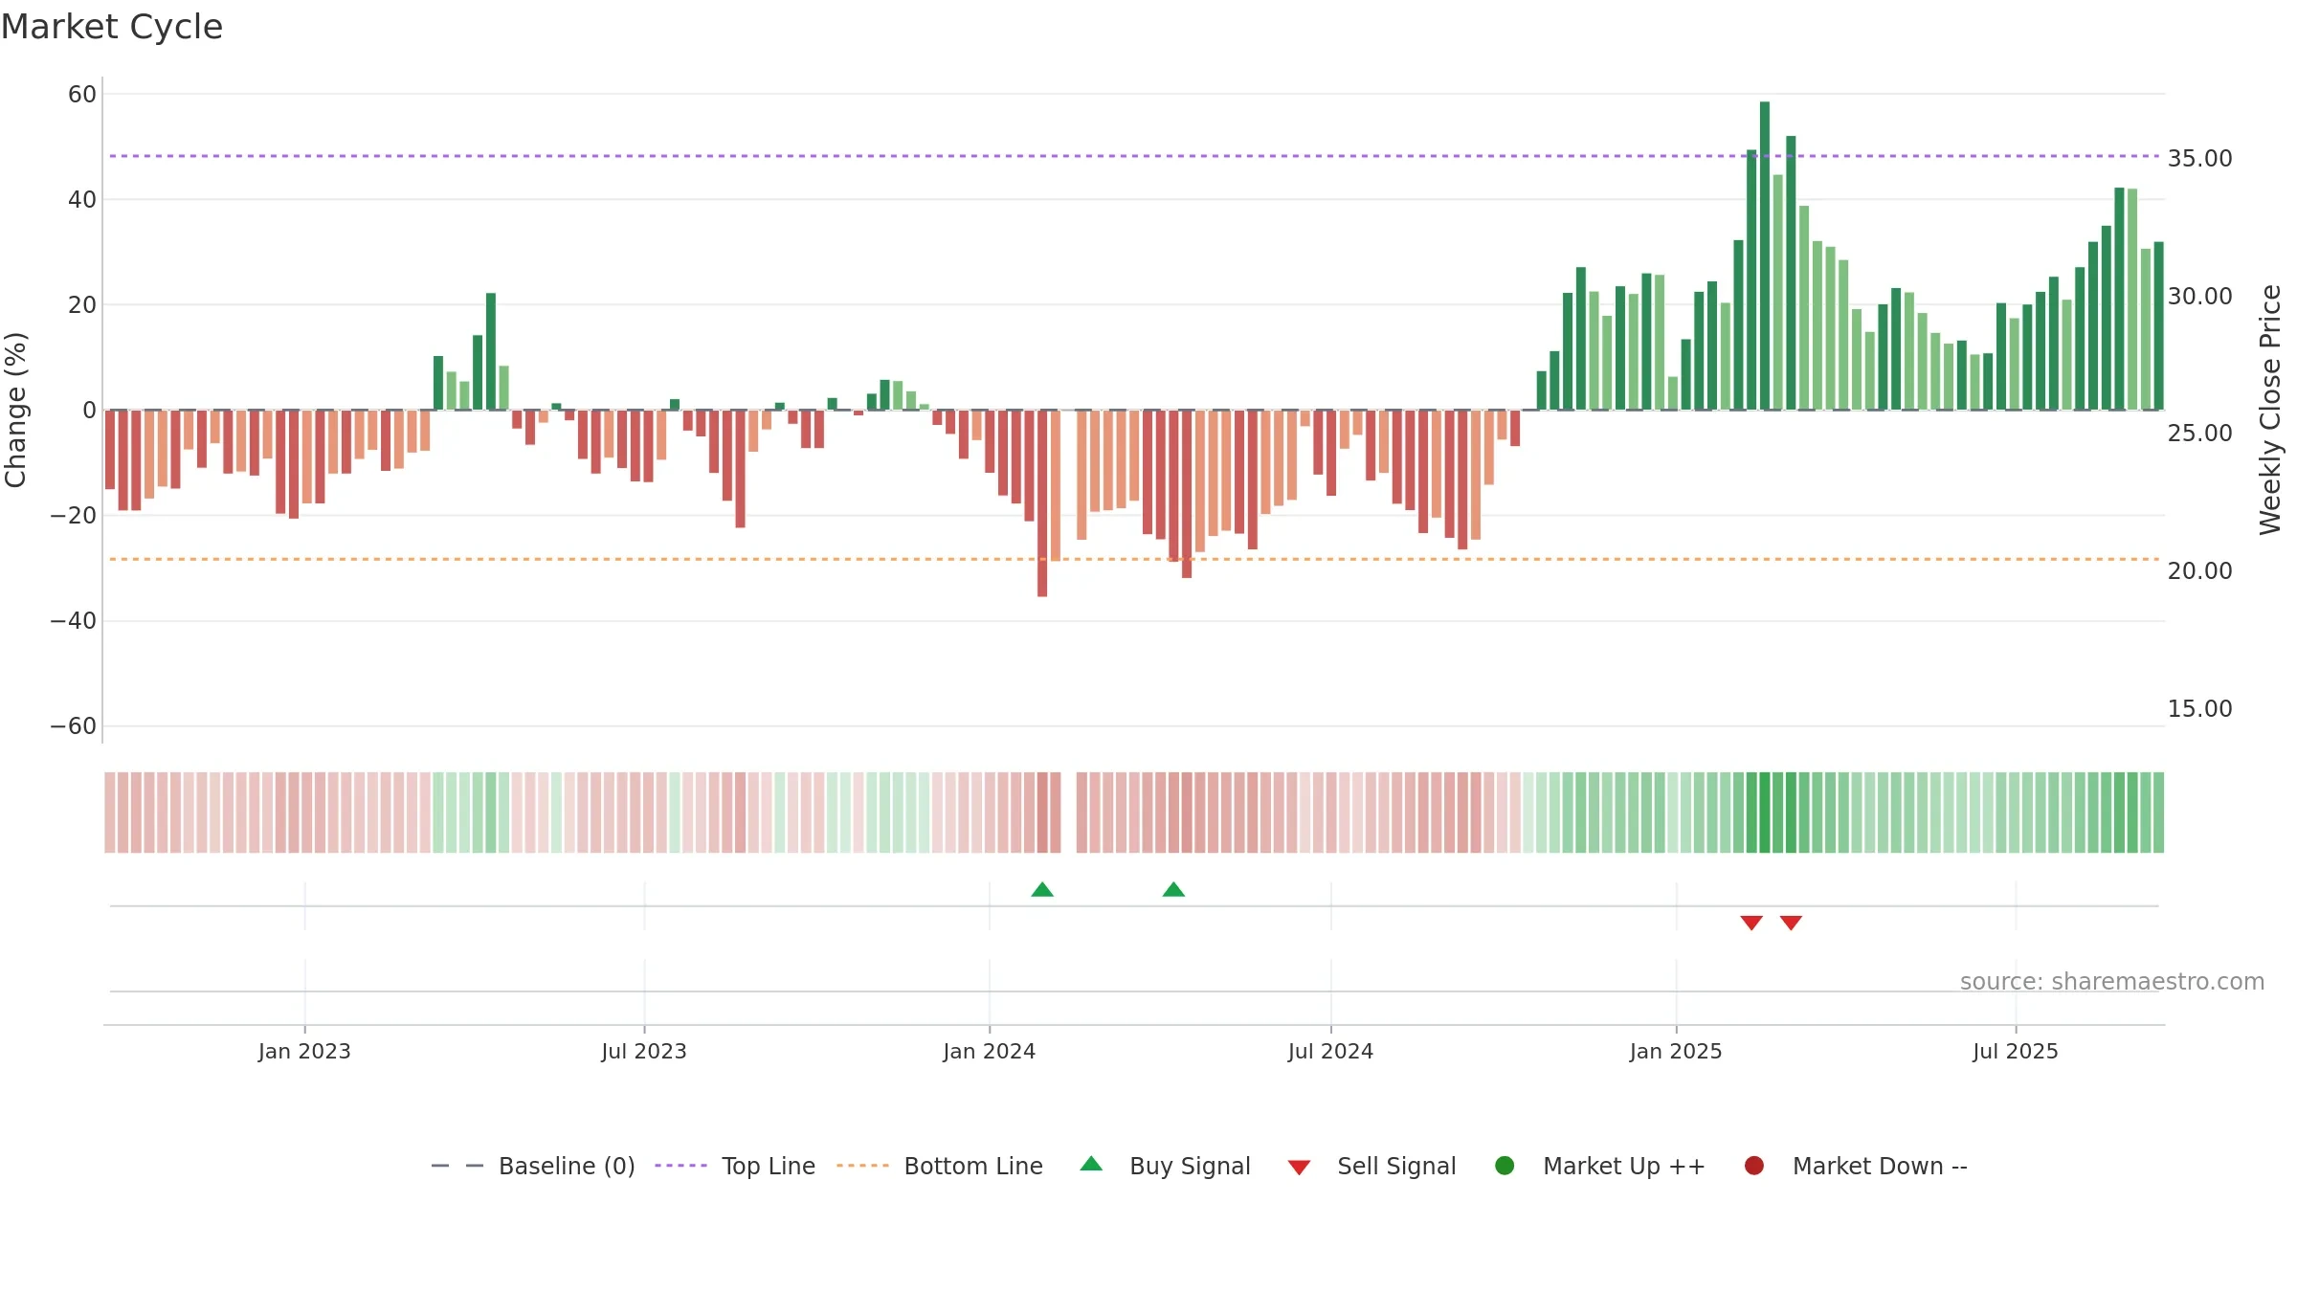Click the green Buy Signal triangle in legend
Viewport: 2297px width, 1292px height.
click(1091, 1164)
